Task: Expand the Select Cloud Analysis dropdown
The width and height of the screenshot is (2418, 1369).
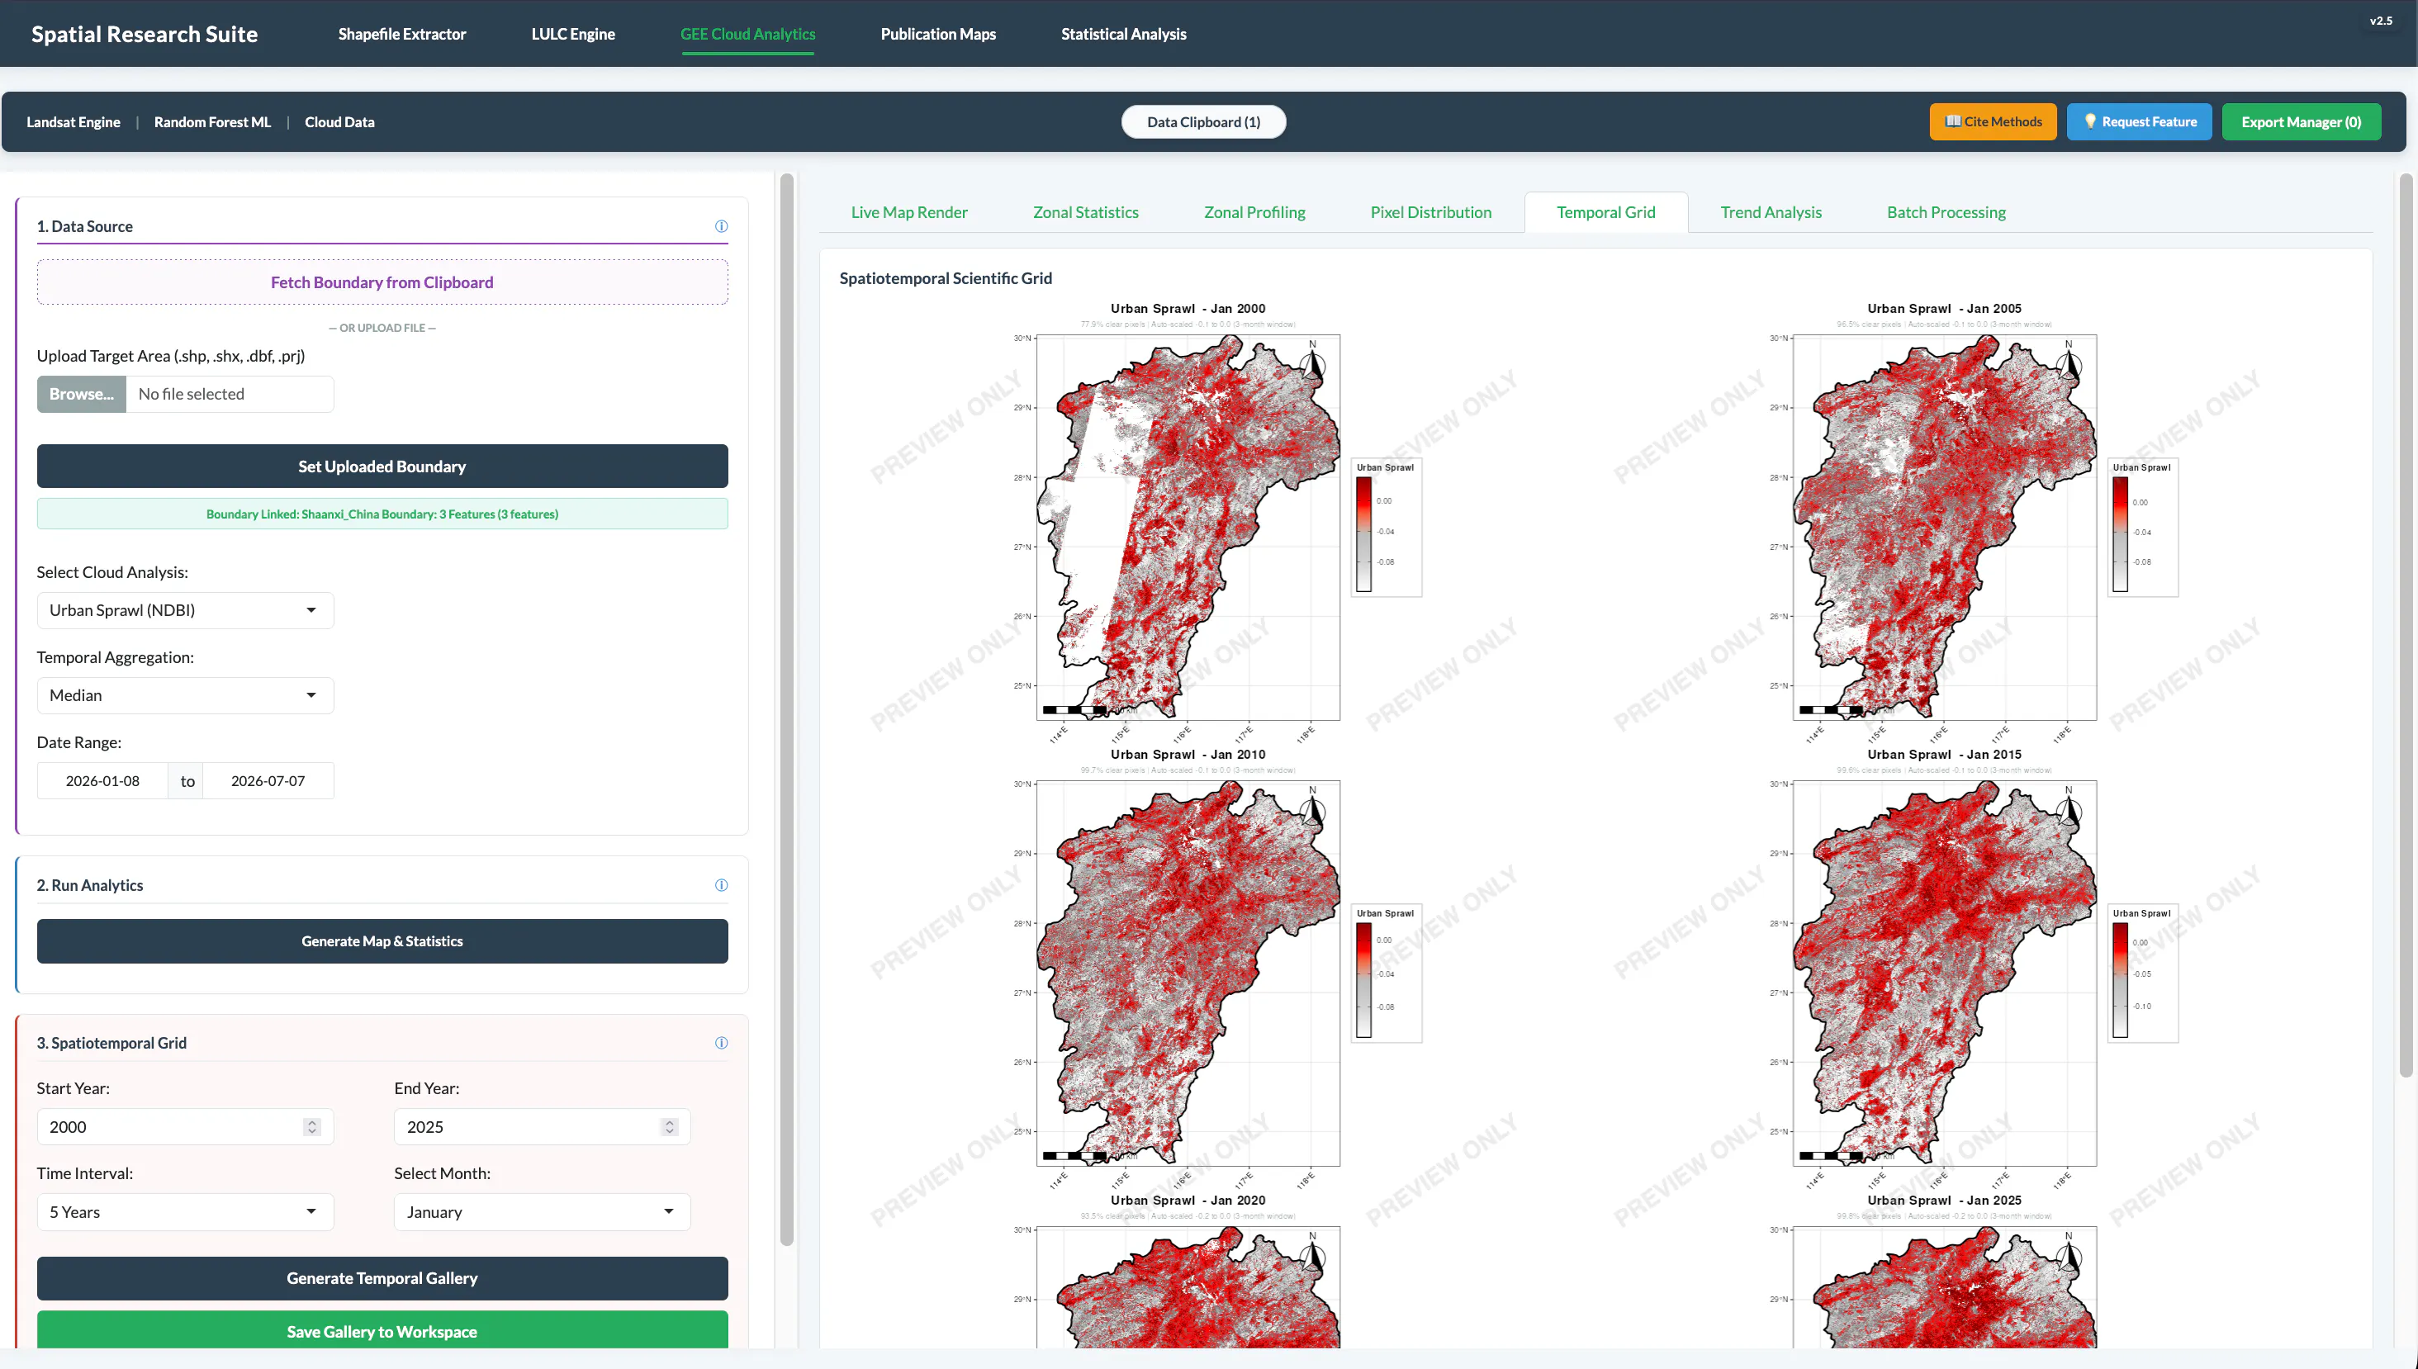Action: click(185, 610)
